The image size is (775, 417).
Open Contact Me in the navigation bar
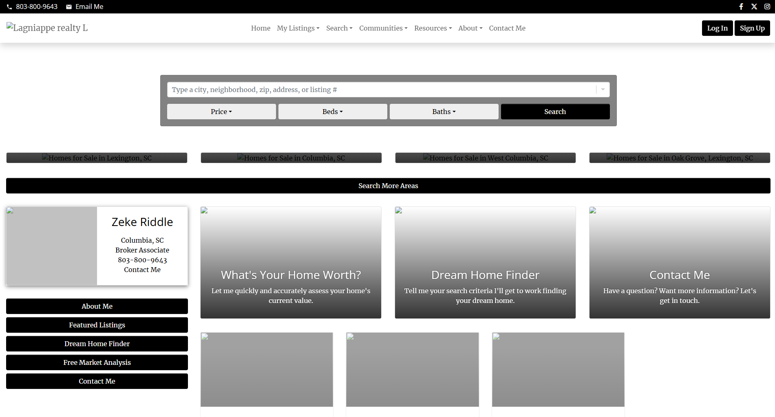coord(507,28)
